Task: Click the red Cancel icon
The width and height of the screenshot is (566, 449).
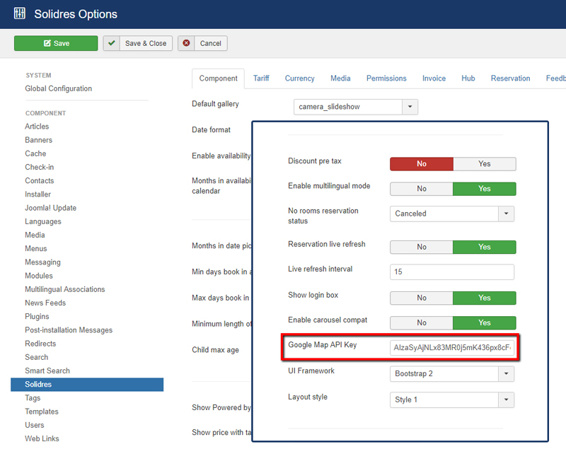Action: [187, 43]
